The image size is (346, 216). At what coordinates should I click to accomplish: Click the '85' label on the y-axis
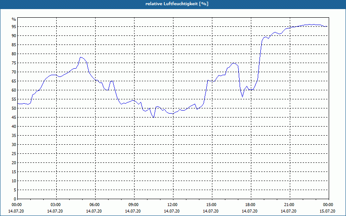[x=14, y=45]
